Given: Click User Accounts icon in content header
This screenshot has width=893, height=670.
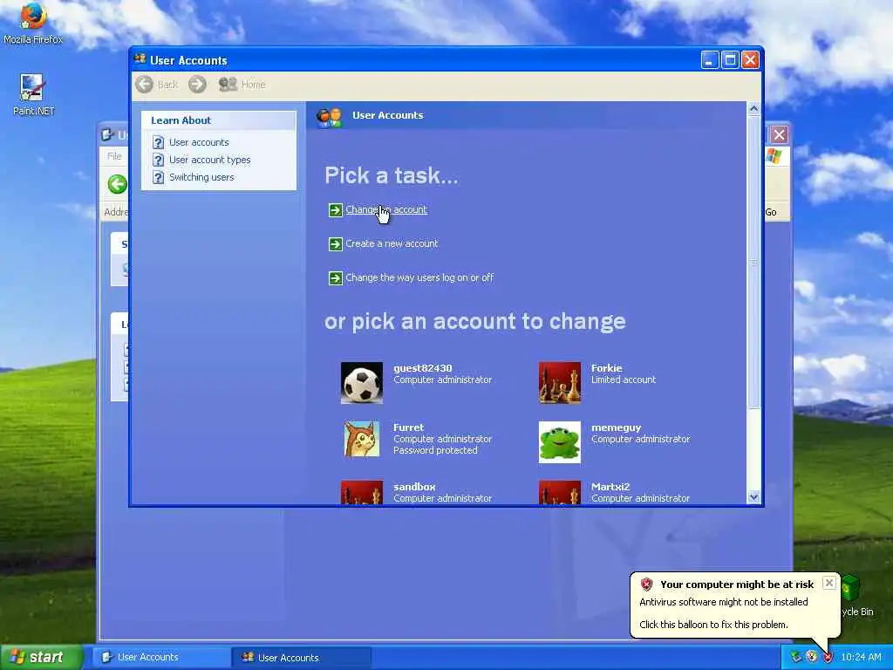Looking at the screenshot, I should point(329,116).
